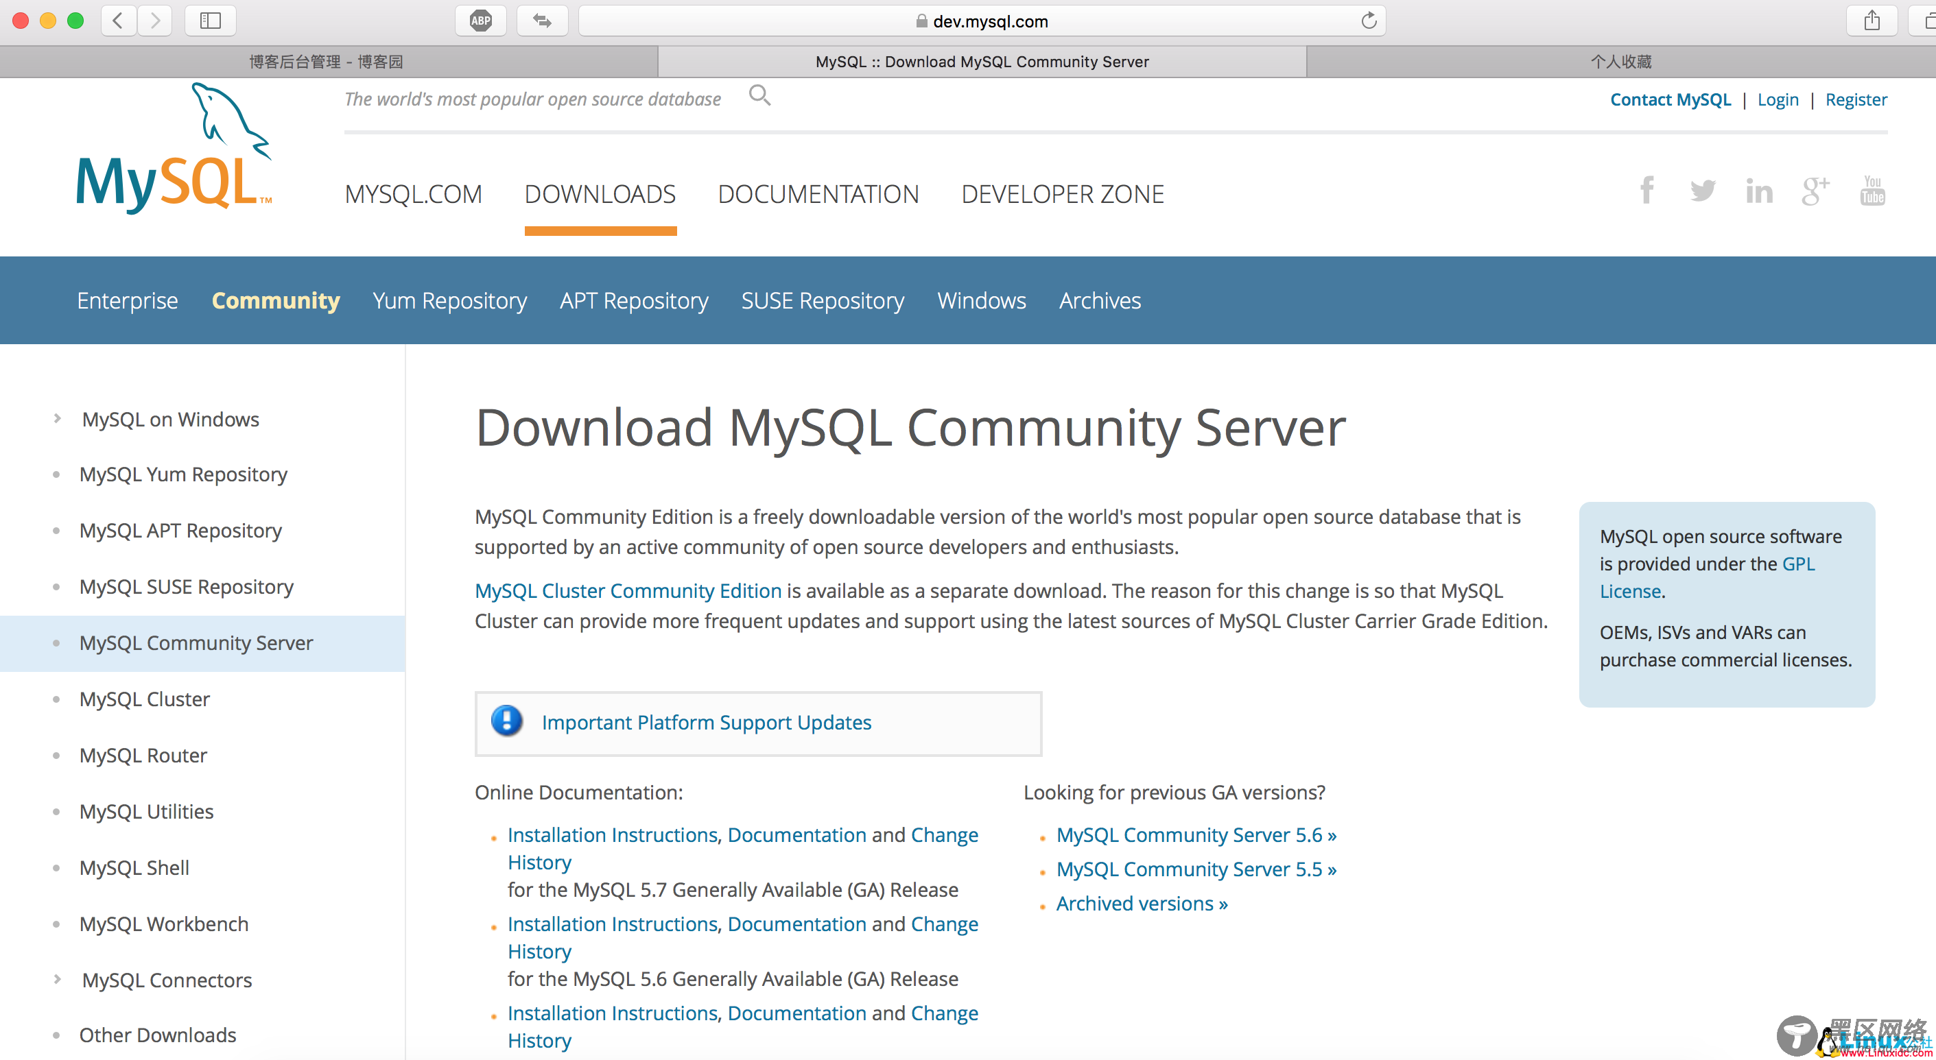Select MySQL SUSE Repository in sidebar
1936x1060 pixels.
click(x=187, y=587)
